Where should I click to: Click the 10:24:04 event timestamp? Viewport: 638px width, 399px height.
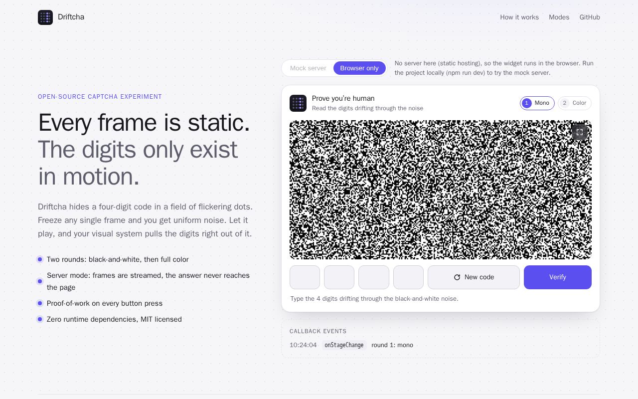pos(303,345)
